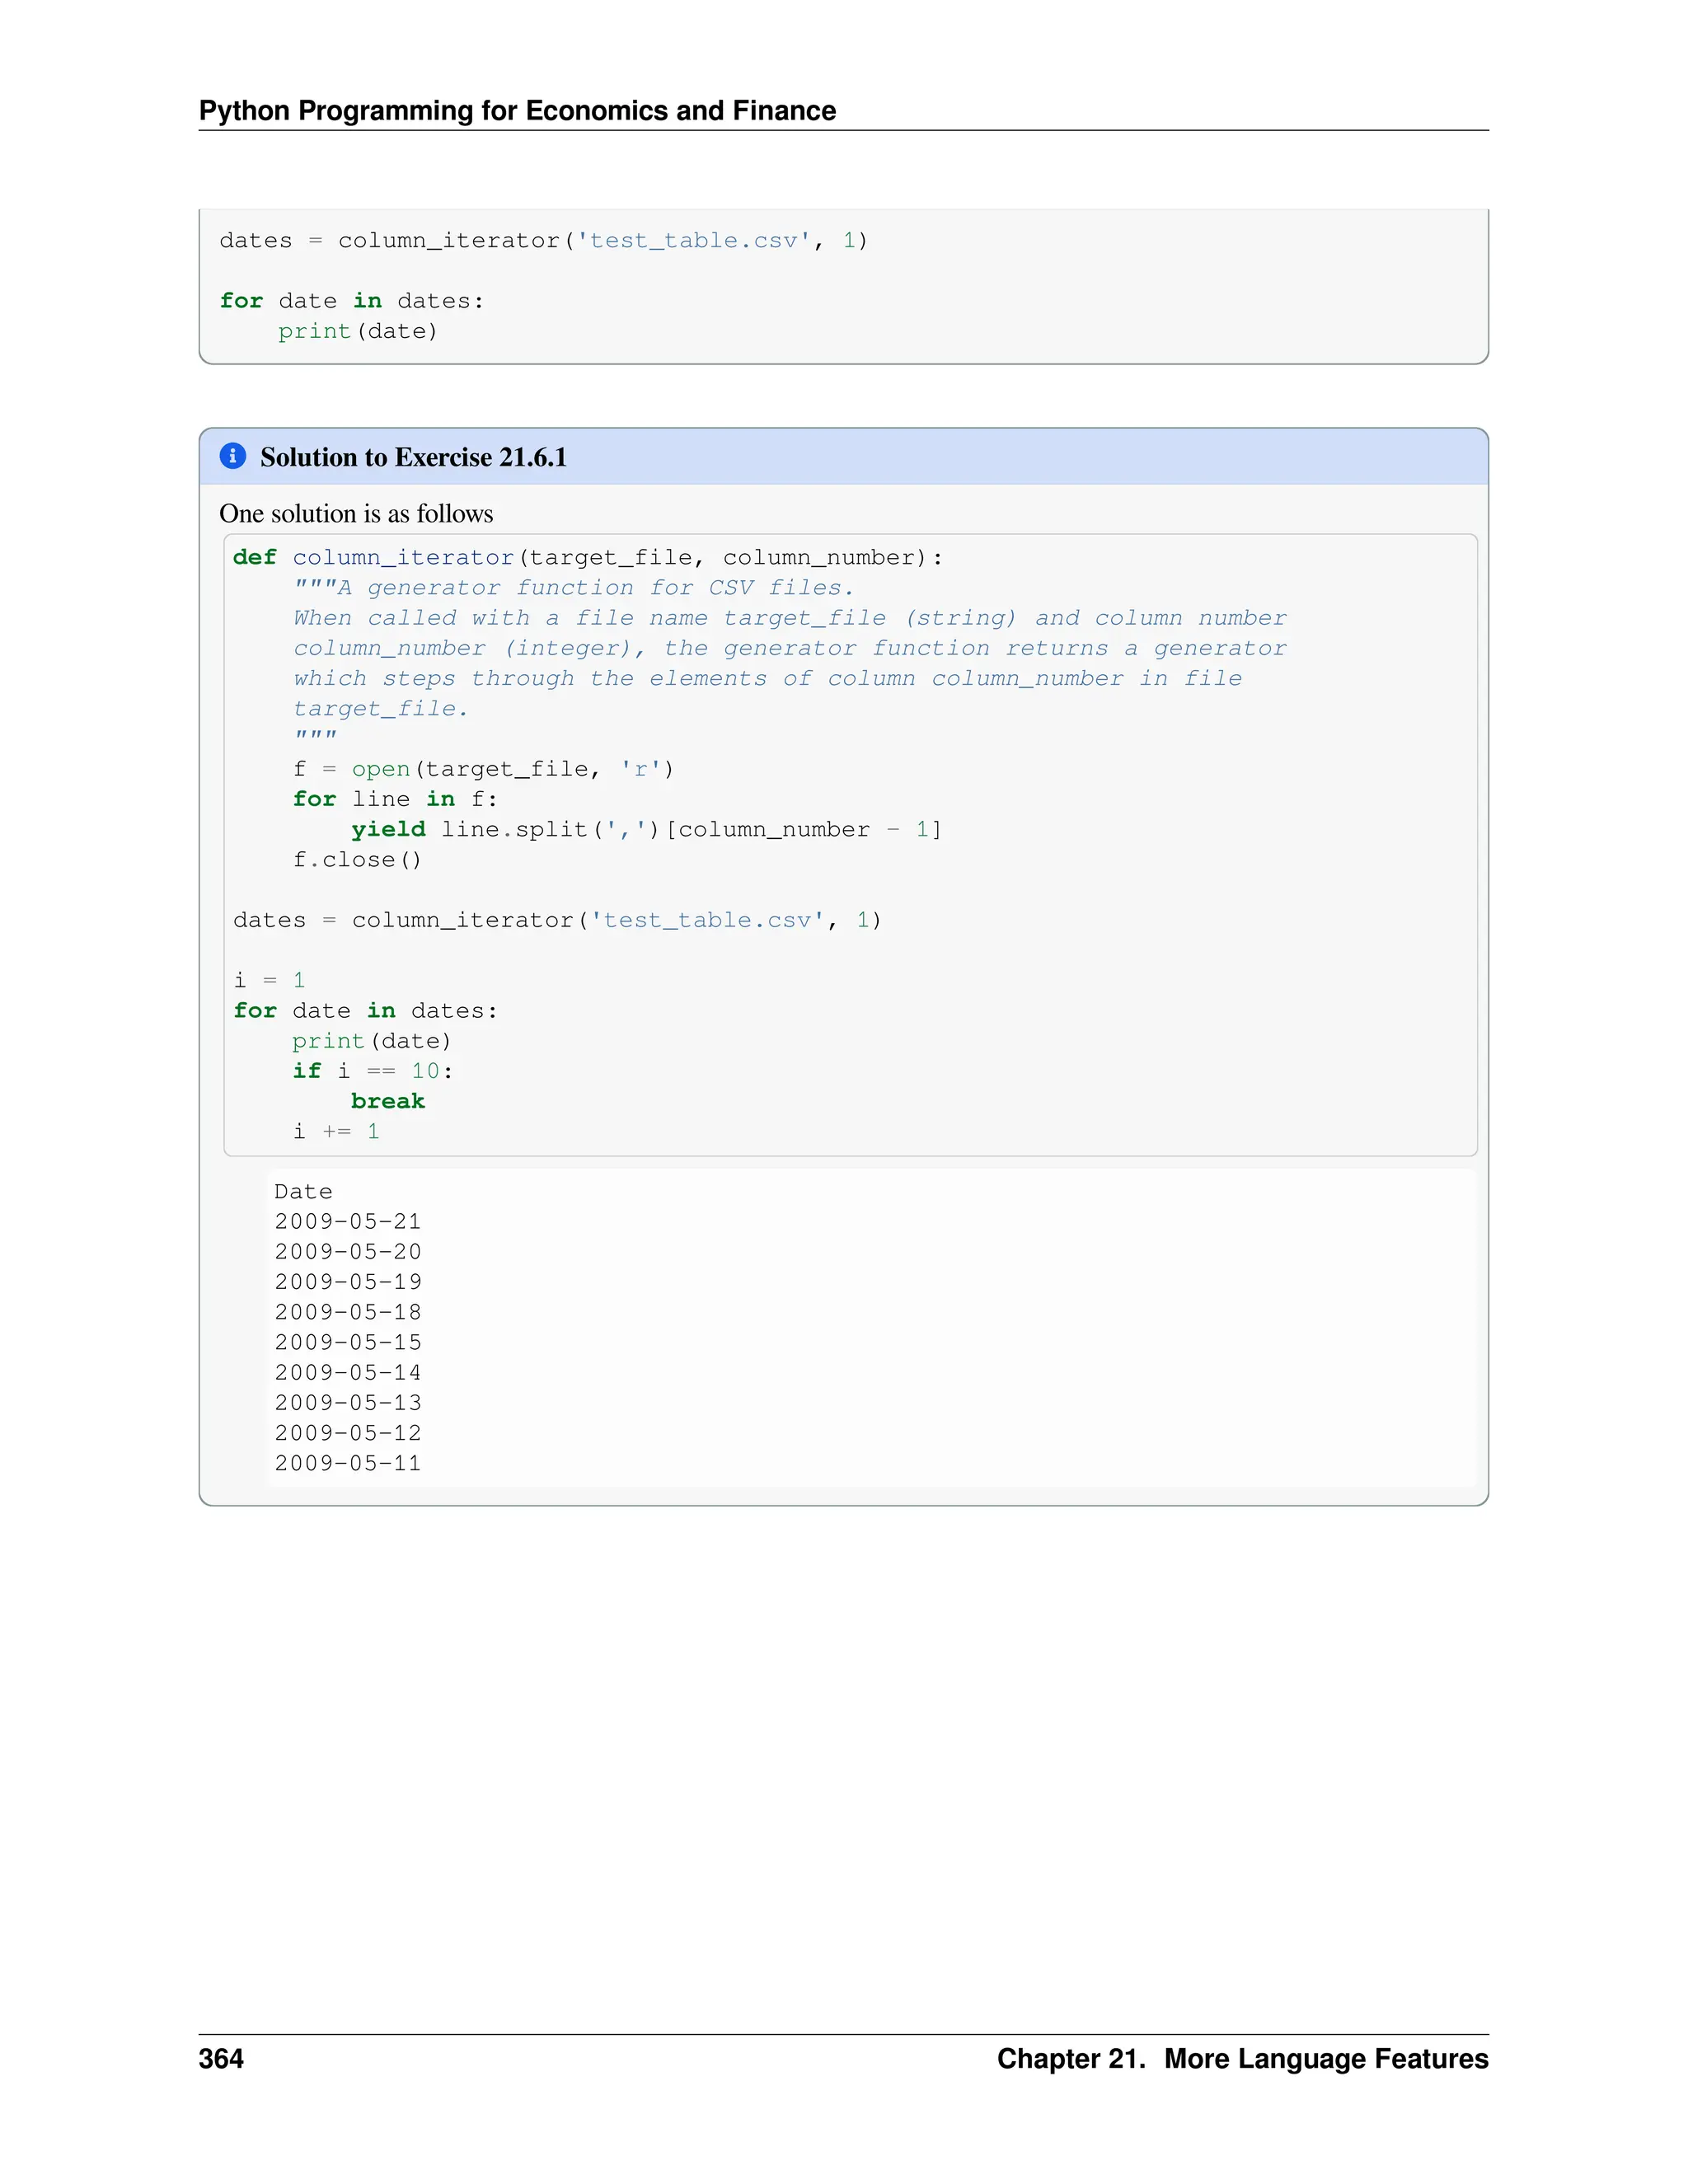
Task: Click the output line 'Date'
Action: pyautogui.click(x=303, y=1192)
